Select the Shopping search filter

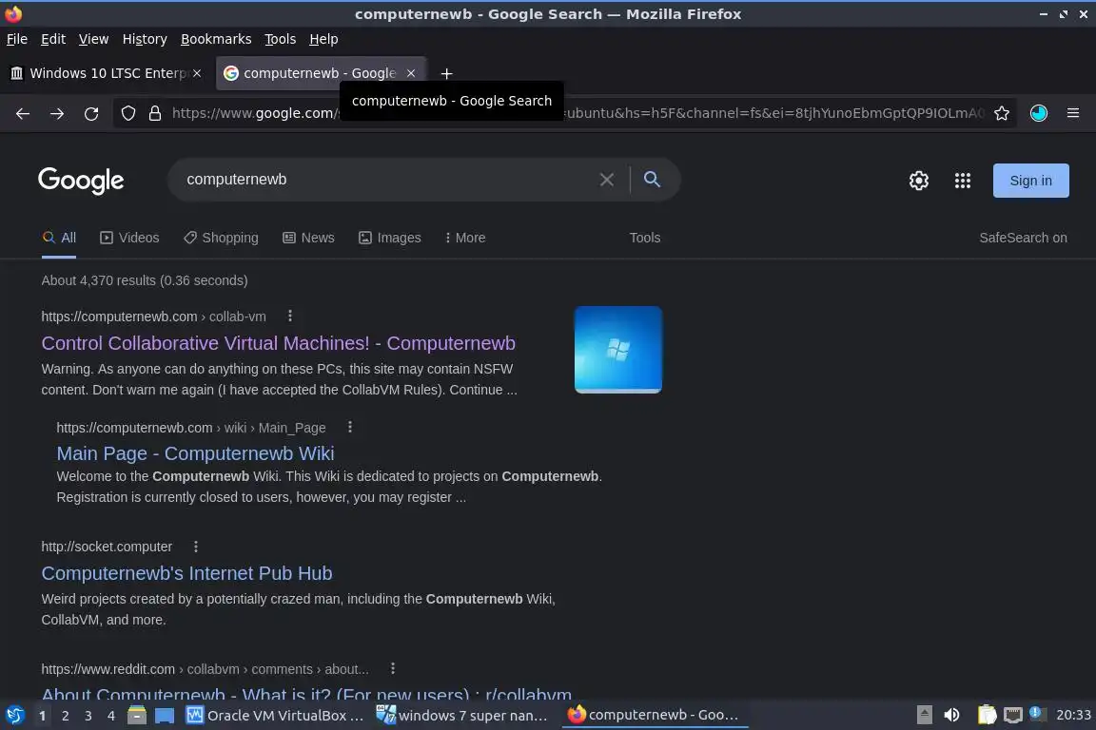pyautogui.click(x=221, y=238)
